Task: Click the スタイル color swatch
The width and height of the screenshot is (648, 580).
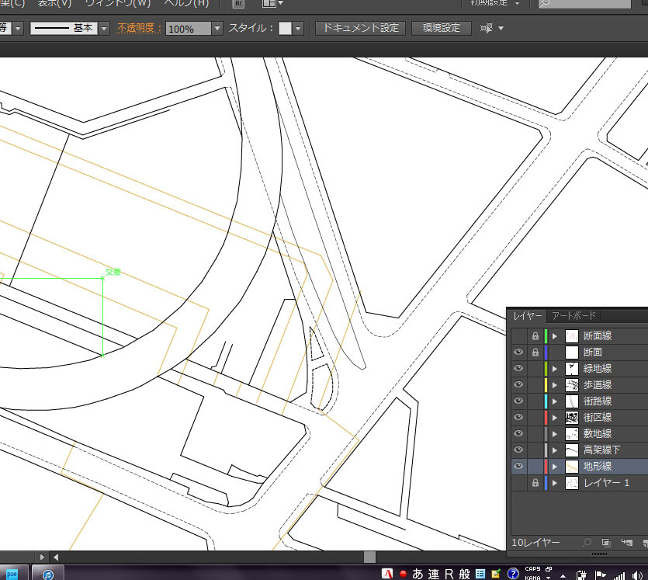Action: coord(285,28)
